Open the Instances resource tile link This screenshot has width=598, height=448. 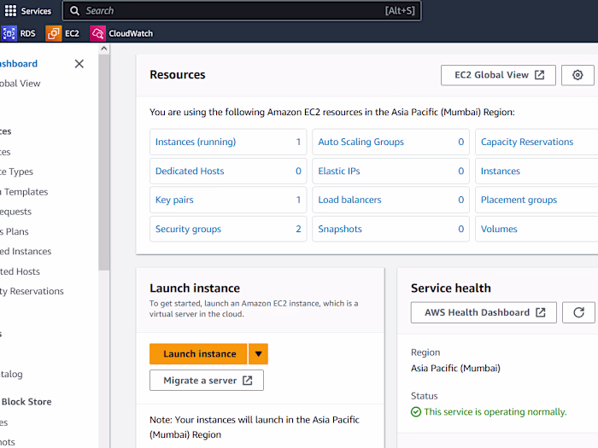point(501,171)
